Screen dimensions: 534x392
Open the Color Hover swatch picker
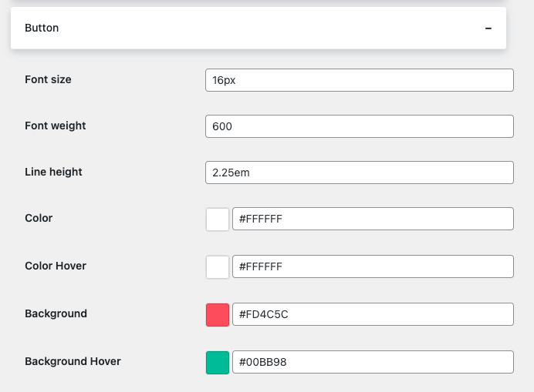click(218, 267)
